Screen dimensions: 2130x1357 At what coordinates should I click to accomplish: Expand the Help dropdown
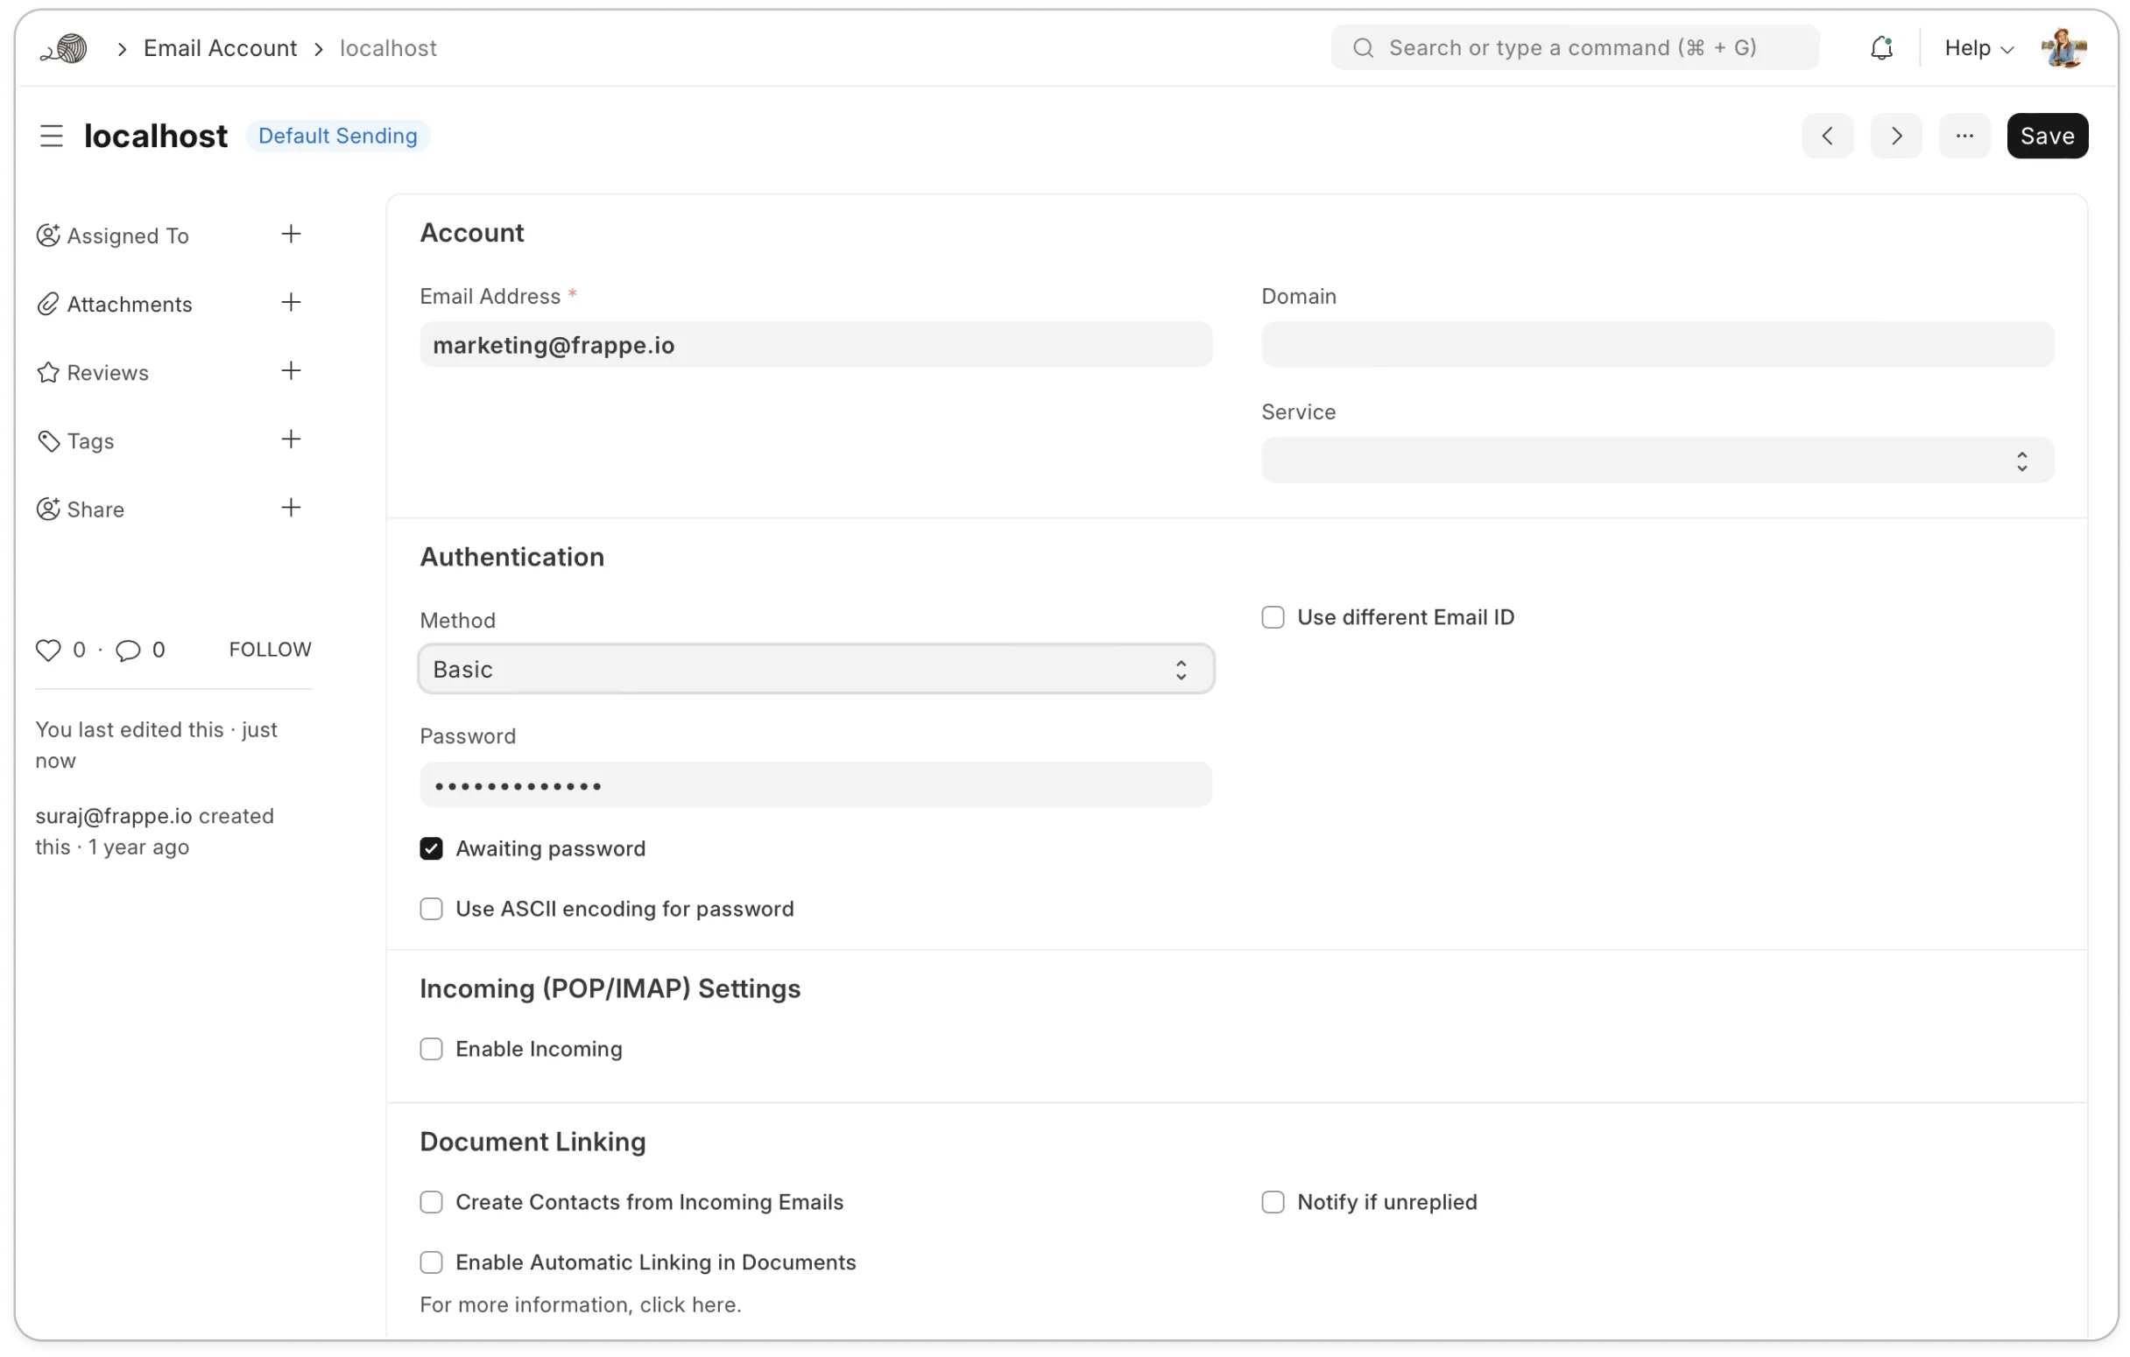tap(1978, 48)
